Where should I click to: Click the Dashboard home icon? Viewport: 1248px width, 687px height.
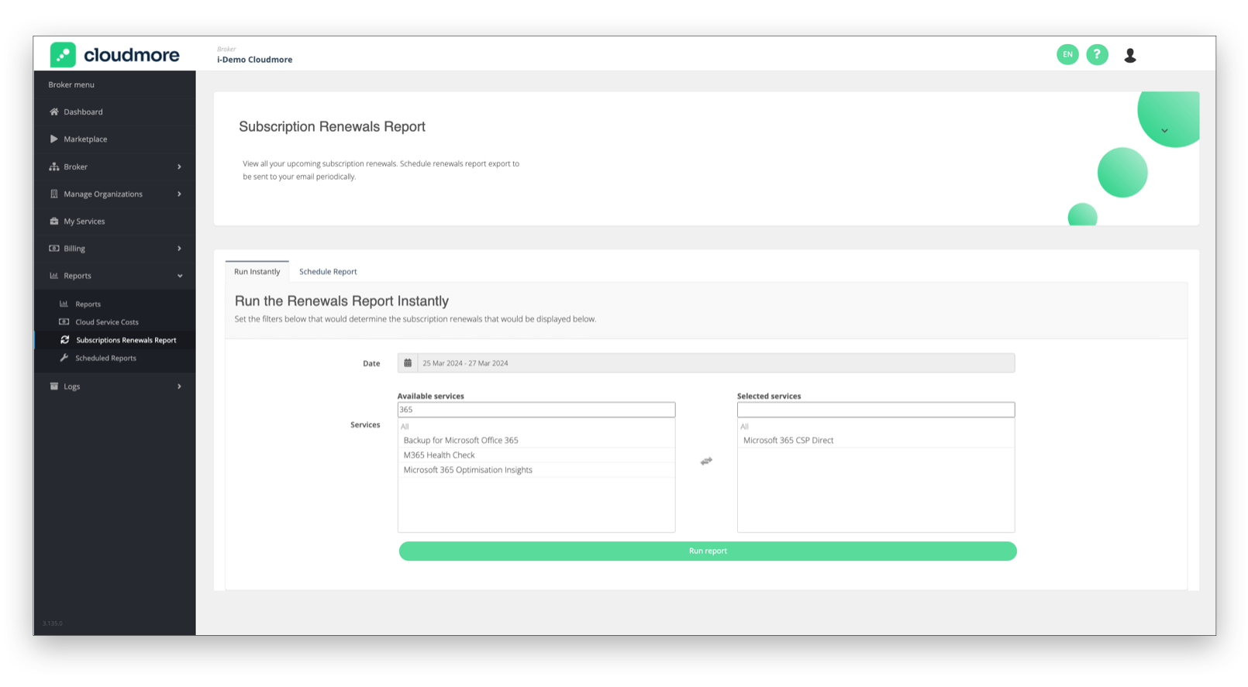pyautogui.click(x=54, y=112)
